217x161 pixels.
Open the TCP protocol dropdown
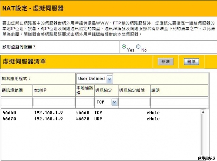coord(106,102)
